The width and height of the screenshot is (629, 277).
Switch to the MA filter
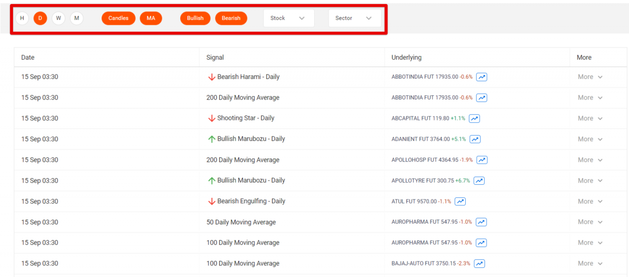[151, 18]
